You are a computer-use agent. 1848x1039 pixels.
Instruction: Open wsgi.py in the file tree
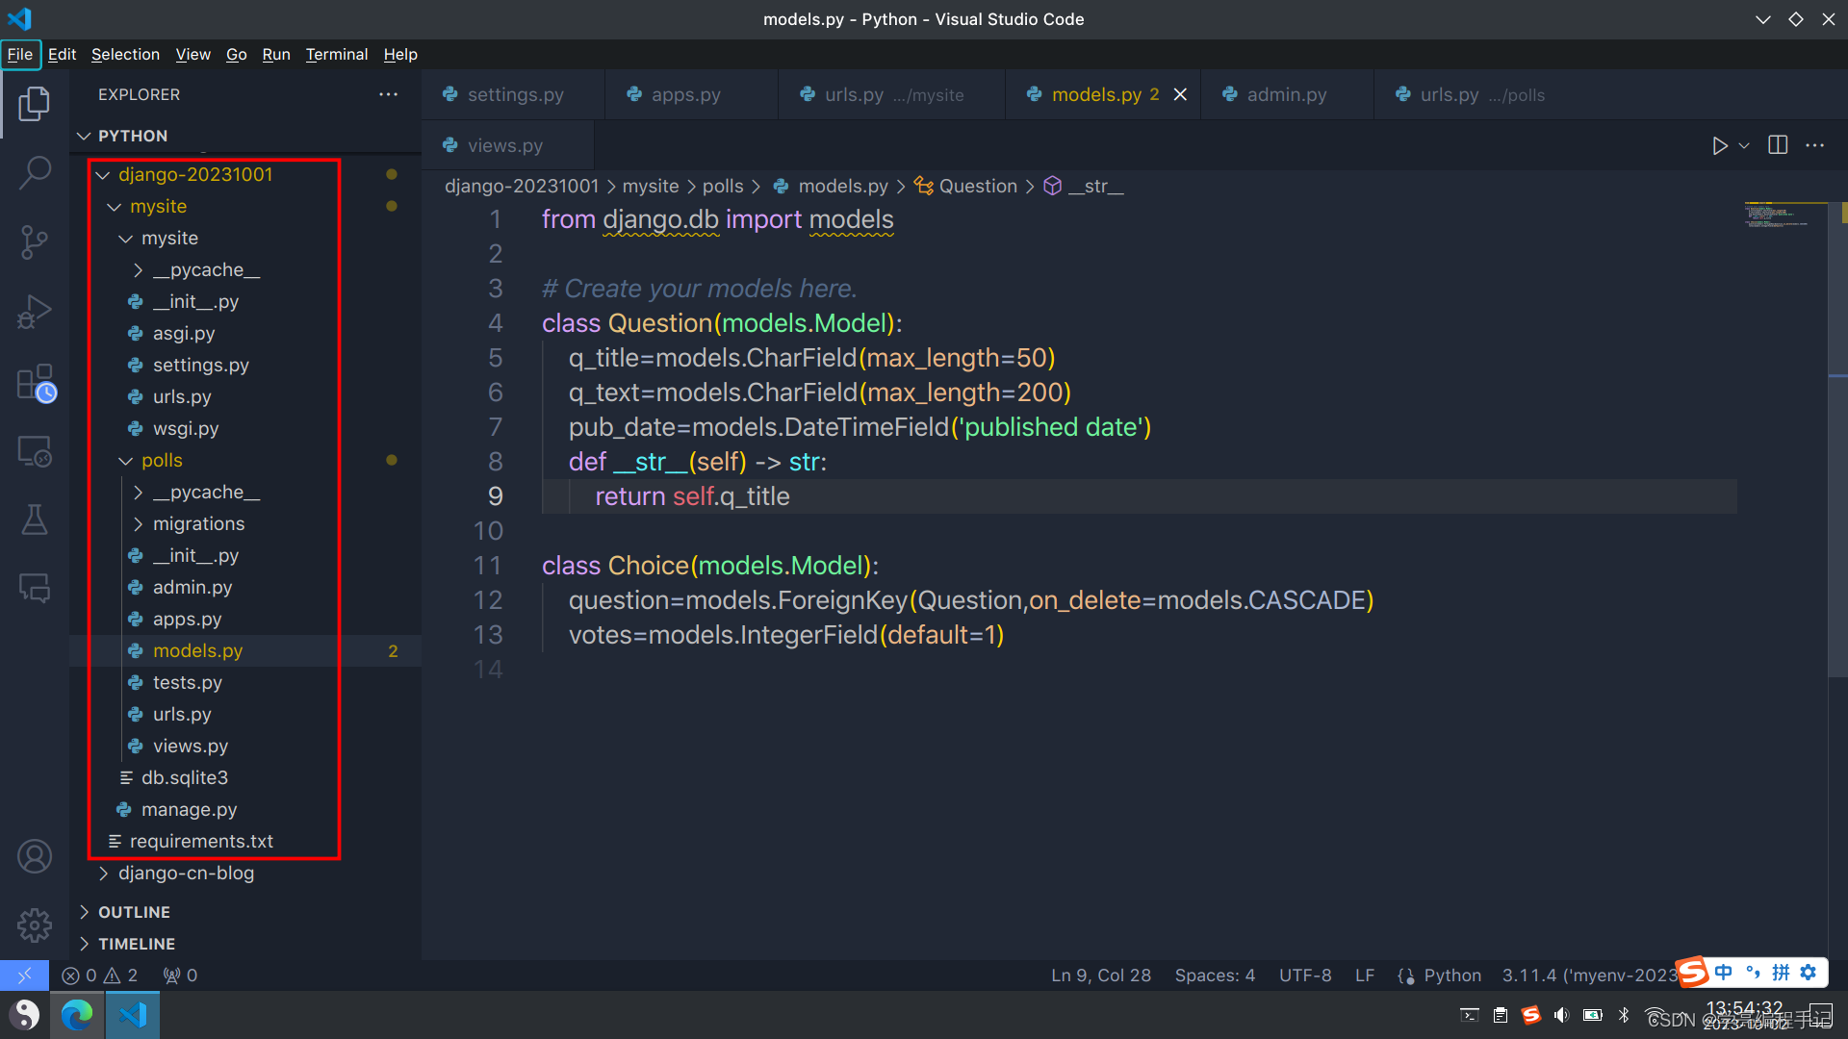tap(186, 429)
